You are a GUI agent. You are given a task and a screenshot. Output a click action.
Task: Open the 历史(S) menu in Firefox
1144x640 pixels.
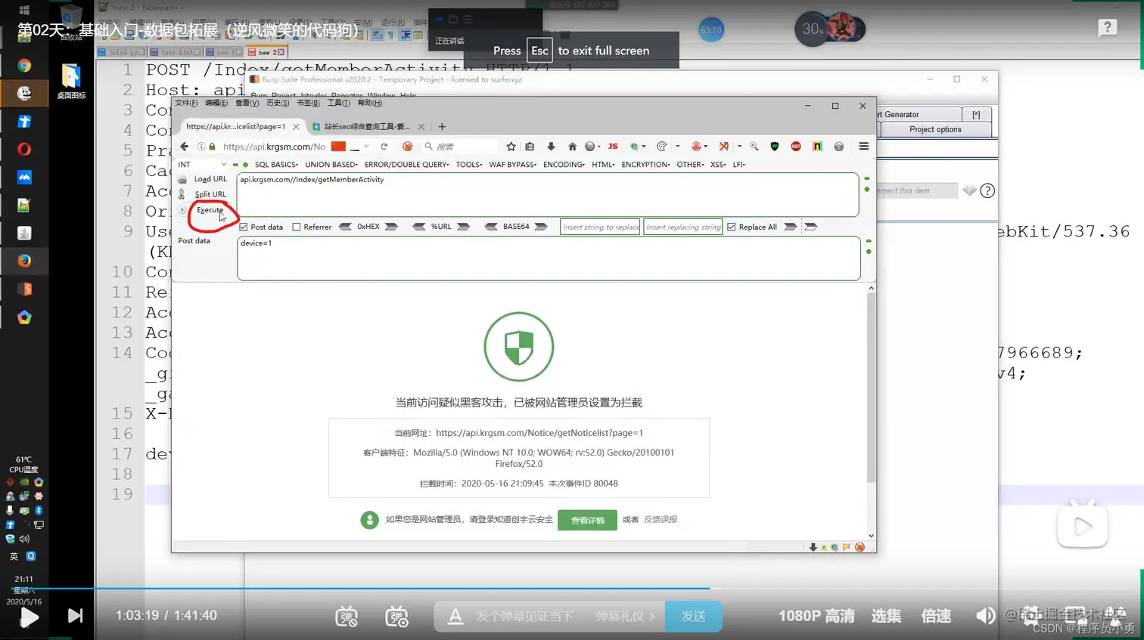click(278, 103)
